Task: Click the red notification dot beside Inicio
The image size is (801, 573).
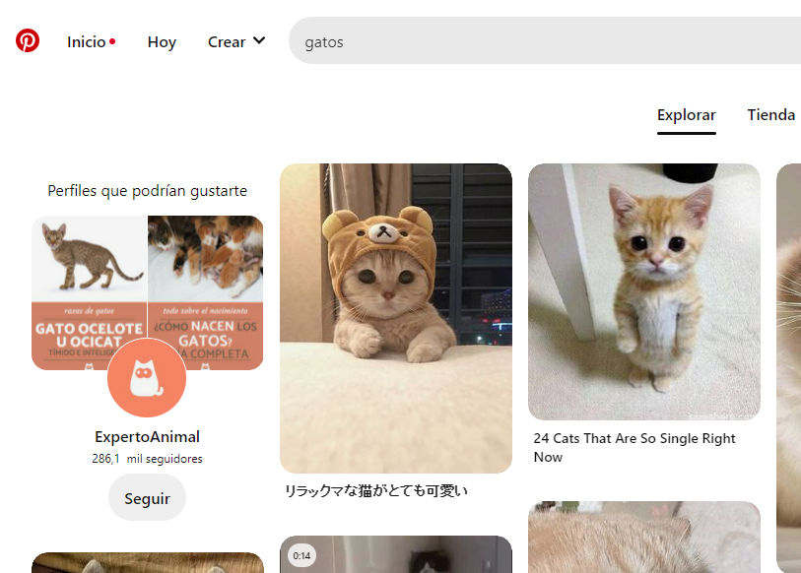Action: pyautogui.click(x=112, y=41)
